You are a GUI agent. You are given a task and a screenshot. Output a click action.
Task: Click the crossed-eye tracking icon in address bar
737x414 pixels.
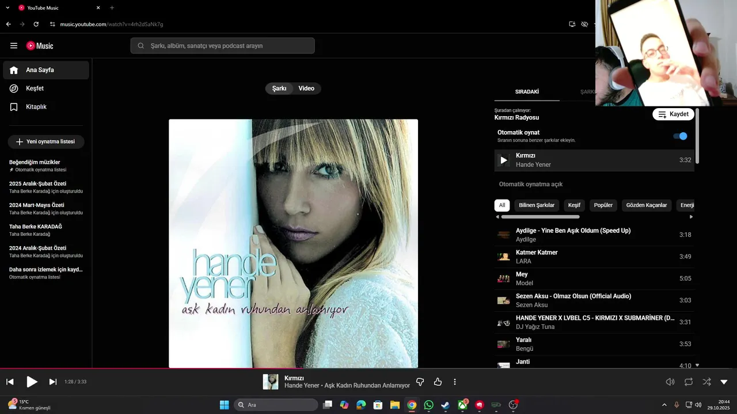pos(584,24)
